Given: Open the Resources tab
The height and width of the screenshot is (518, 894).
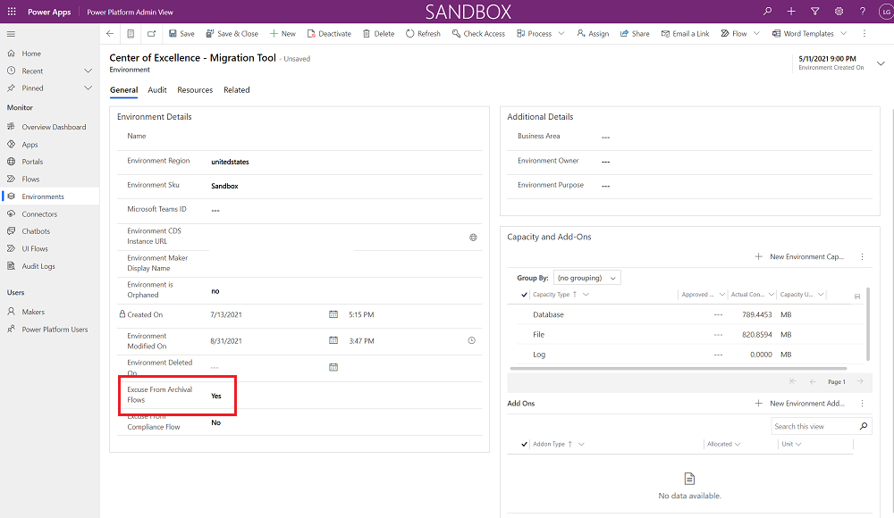Looking at the screenshot, I should pos(195,89).
